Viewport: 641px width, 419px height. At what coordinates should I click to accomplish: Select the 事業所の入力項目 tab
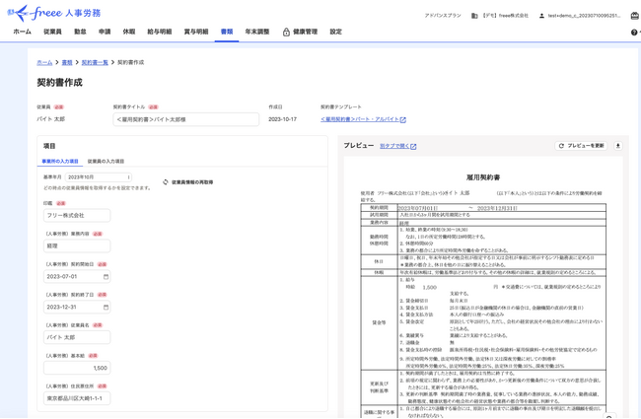[x=60, y=162]
